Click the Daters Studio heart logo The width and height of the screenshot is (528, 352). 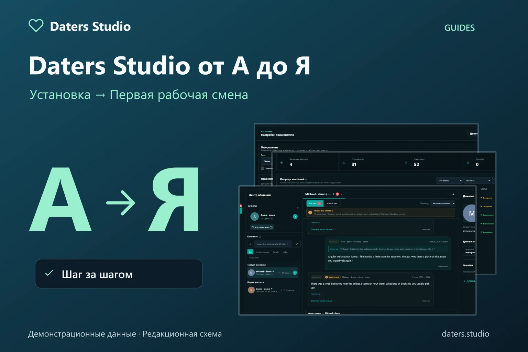(36, 26)
